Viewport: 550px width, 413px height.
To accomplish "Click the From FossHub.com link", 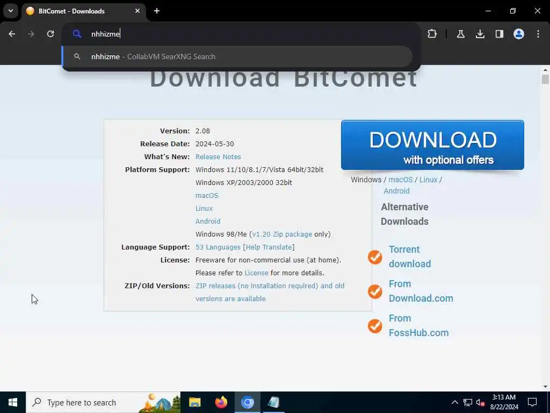I will coord(418,325).
